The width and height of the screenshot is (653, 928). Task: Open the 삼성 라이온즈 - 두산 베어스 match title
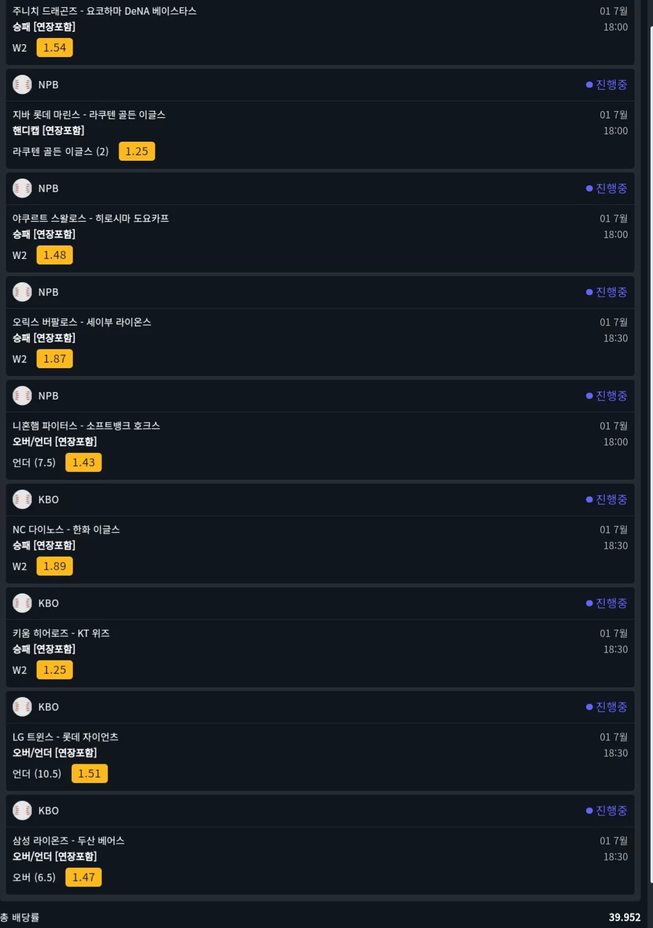coord(69,841)
